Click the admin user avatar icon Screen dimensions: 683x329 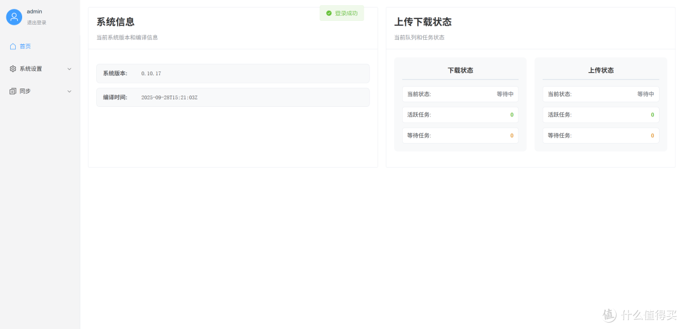(x=14, y=17)
